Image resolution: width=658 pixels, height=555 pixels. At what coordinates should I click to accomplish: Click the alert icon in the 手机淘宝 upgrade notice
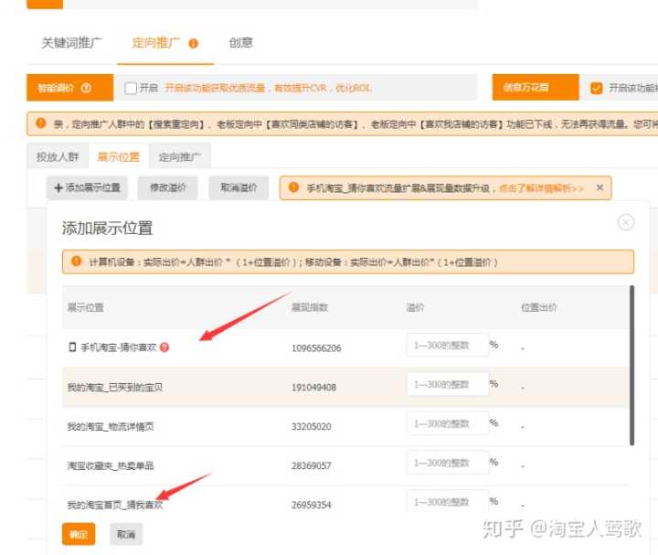[x=293, y=187]
